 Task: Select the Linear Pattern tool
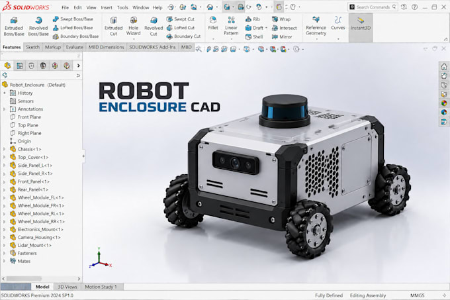231,26
